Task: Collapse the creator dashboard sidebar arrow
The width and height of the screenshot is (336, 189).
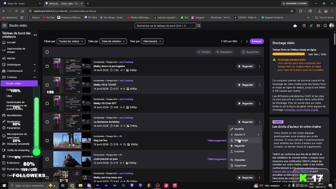Action: pos(35,35)
